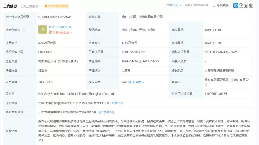Viewport: 259px width, 145px height.
Task: Select registered capital 83890万美元
Action: pos(47,43)
